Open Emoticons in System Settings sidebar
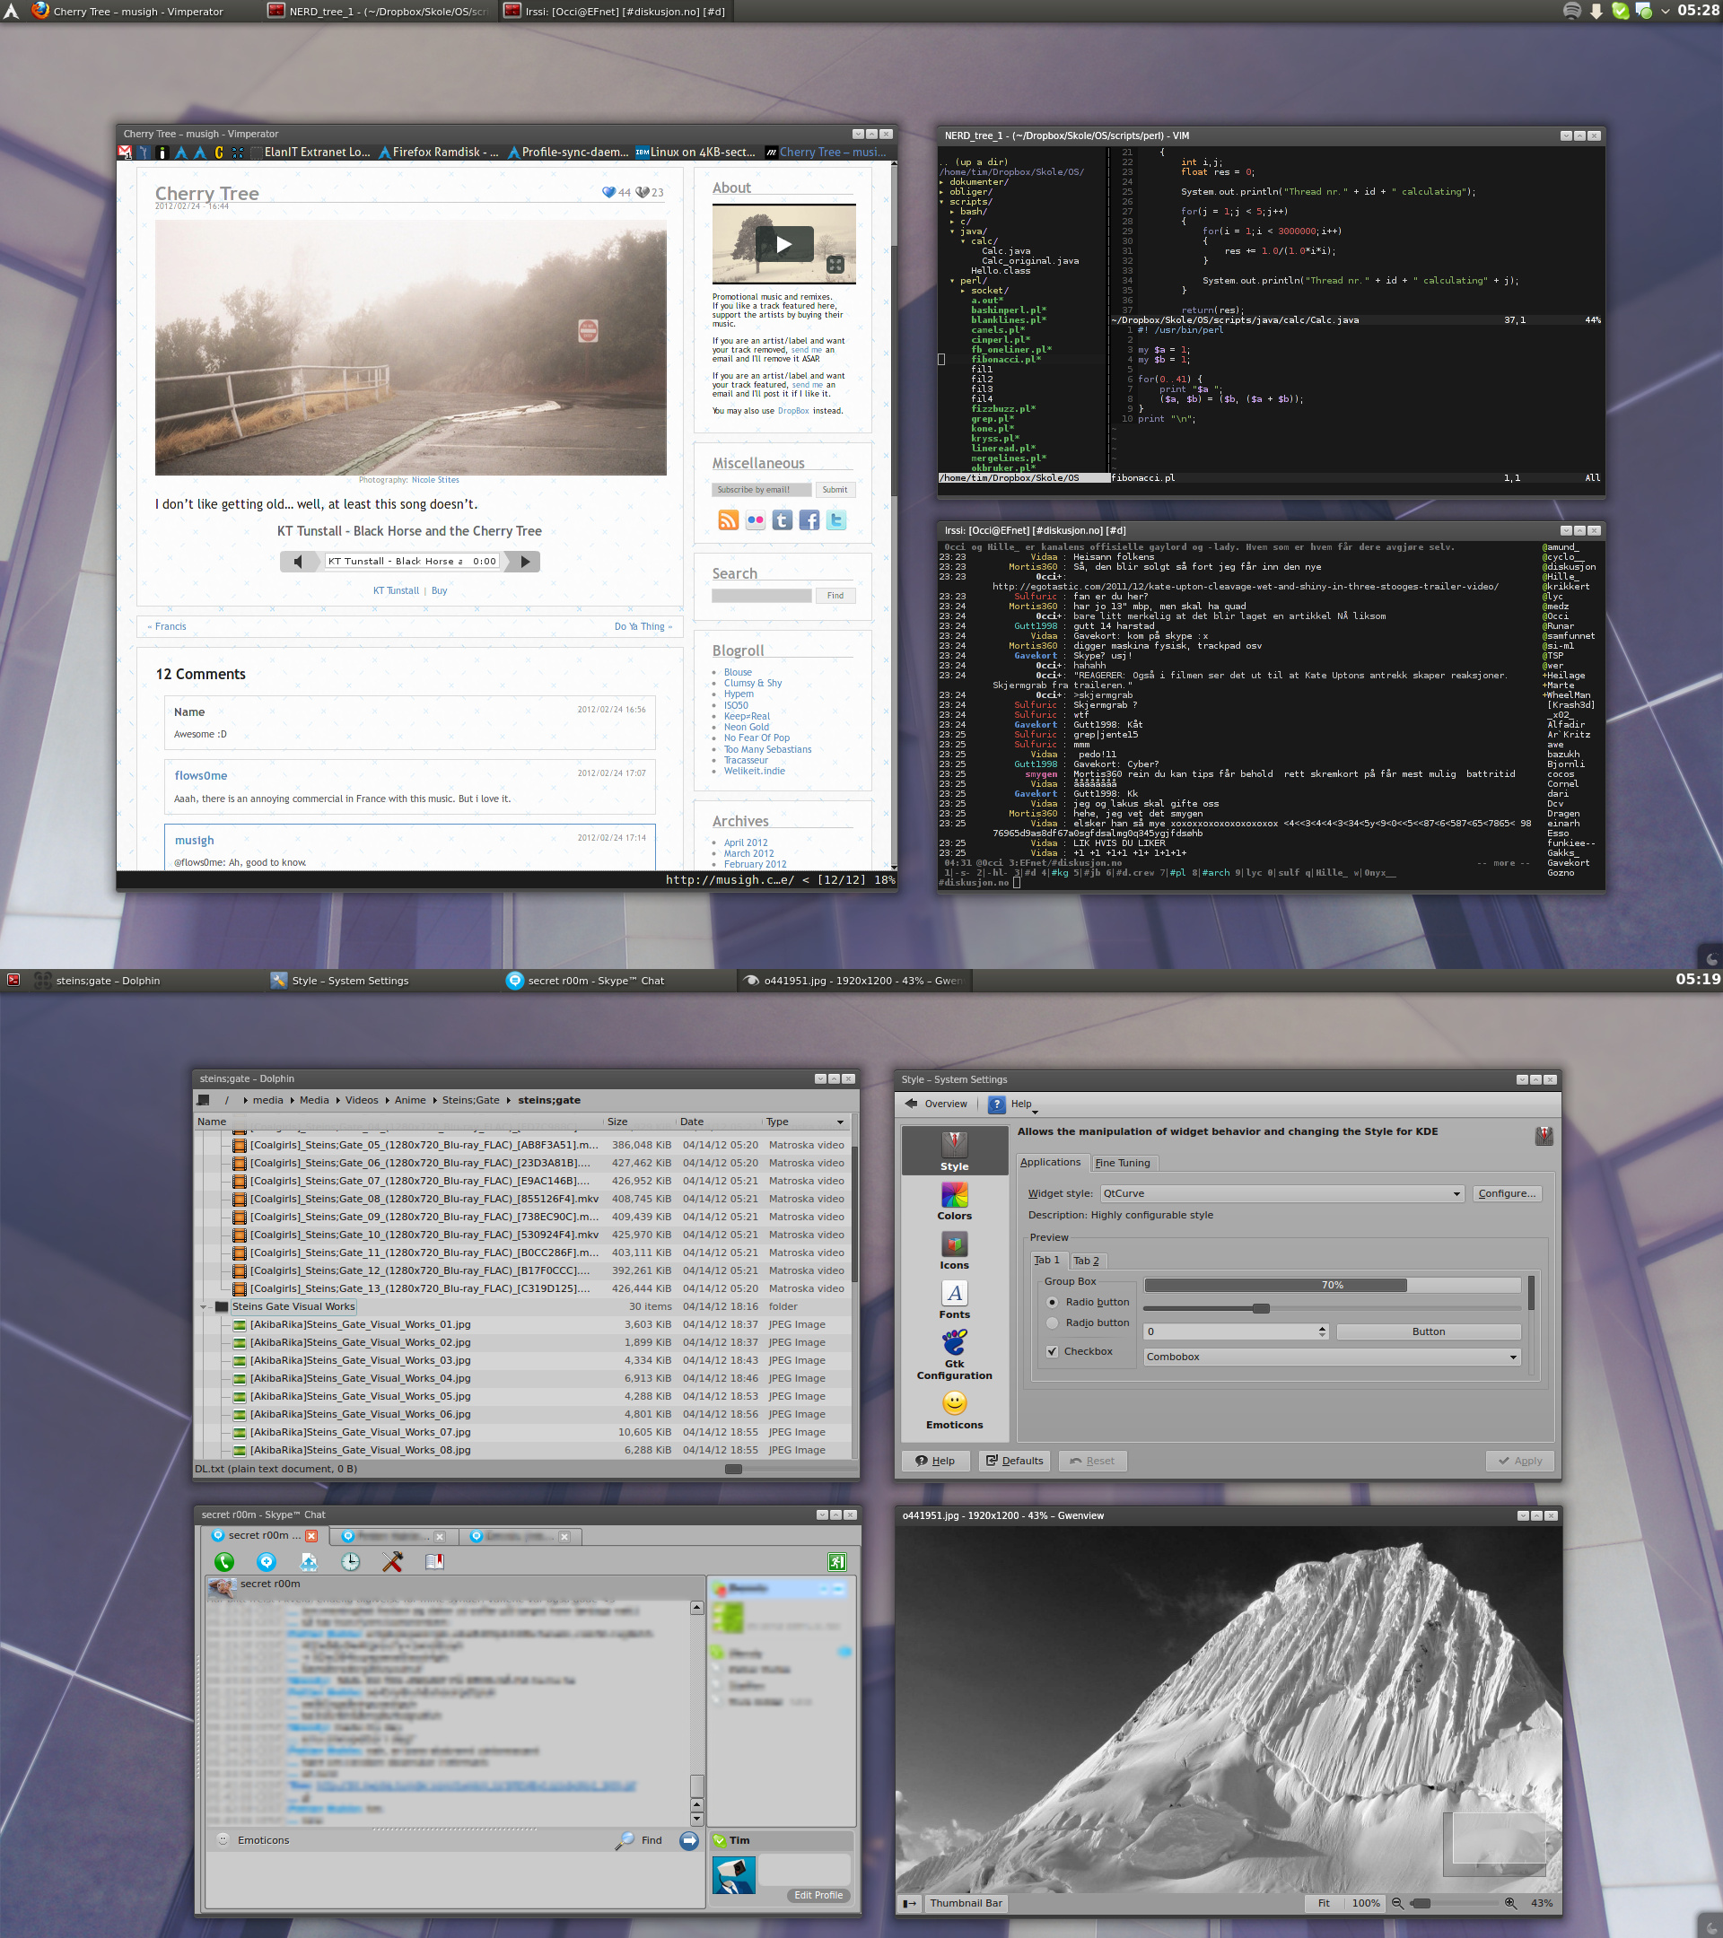Viewport: 1723px width, 1938px height. tap(954, 1409)
